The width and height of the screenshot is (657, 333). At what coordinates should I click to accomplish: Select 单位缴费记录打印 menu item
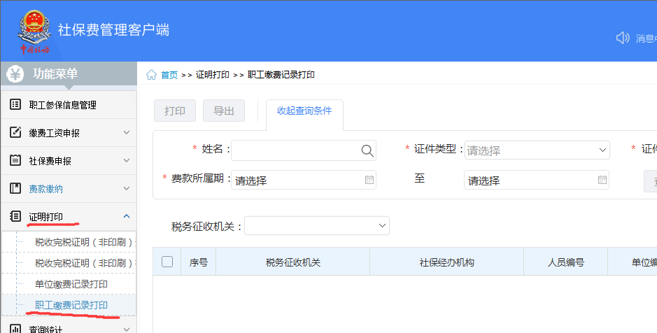[x=71, y=285]
